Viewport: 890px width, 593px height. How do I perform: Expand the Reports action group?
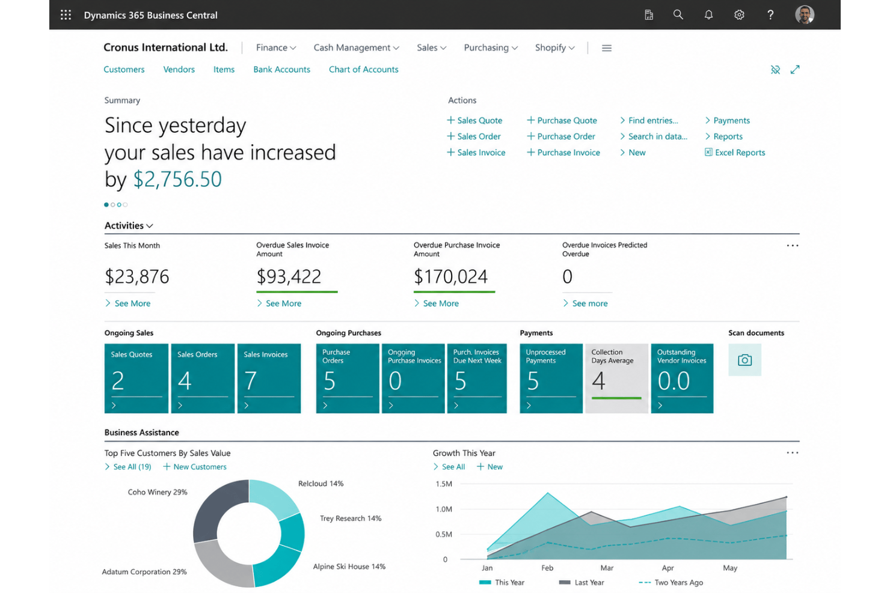[723, 136]
